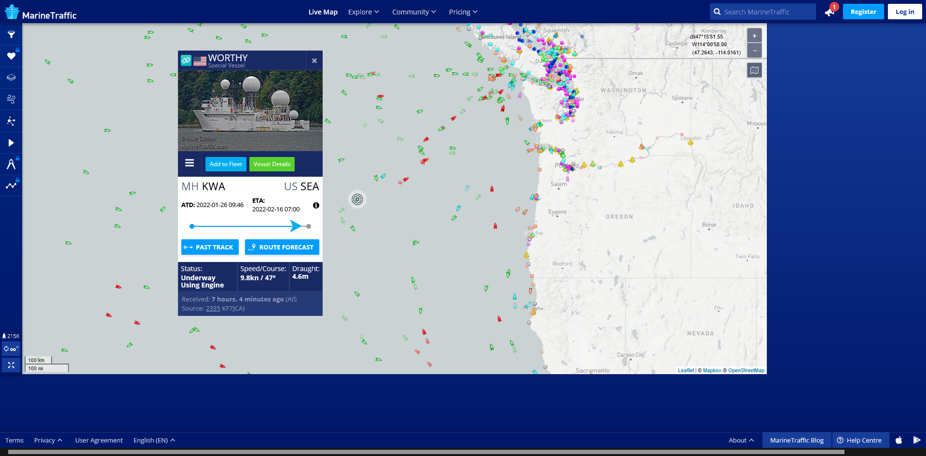926x456 pixels.
Task: Click the voyage progress arrow bar
Action: 250,226
